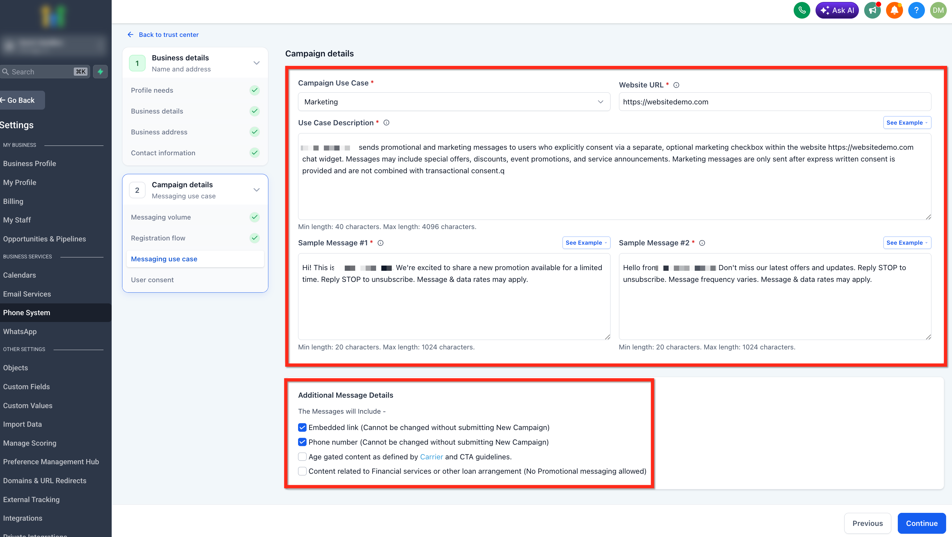Open the DM user avatar menu
Viewport: 952px width, 537px height.
[938, 10]
